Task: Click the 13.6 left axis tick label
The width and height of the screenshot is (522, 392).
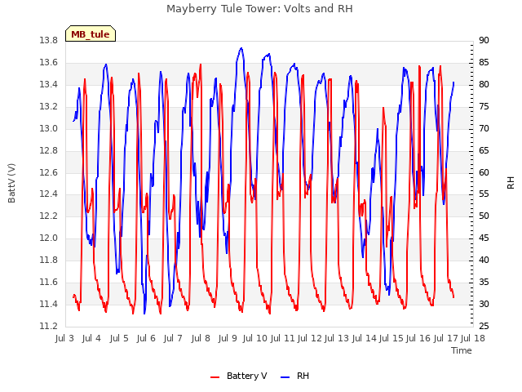Action: (x=49, y=63)
